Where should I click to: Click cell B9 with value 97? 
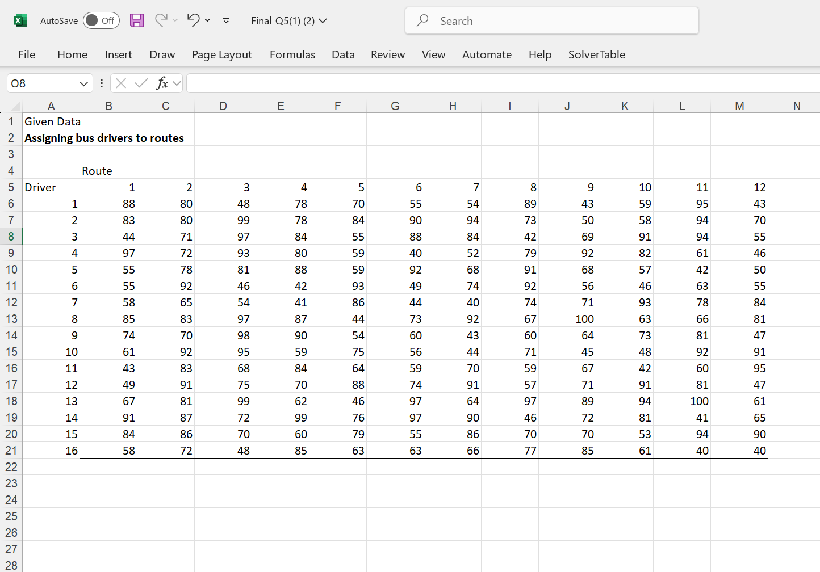(108, 253)
